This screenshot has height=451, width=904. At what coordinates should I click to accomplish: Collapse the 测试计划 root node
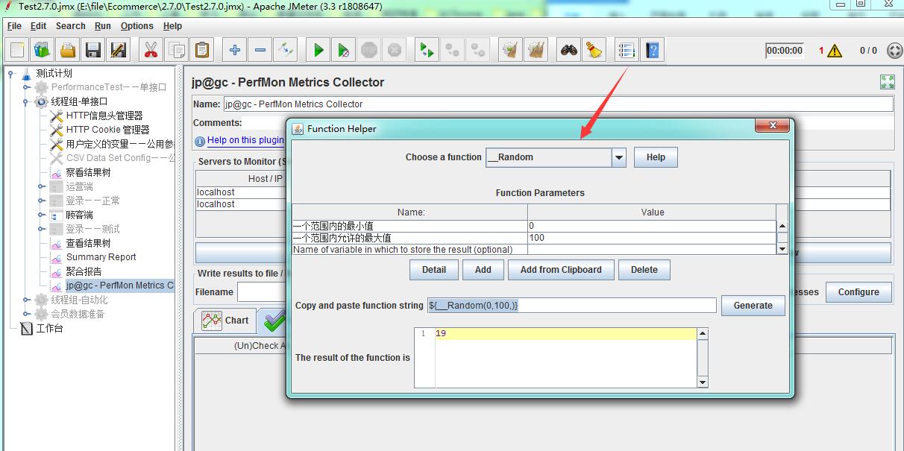pyautogui.click(x=11, y=73)
